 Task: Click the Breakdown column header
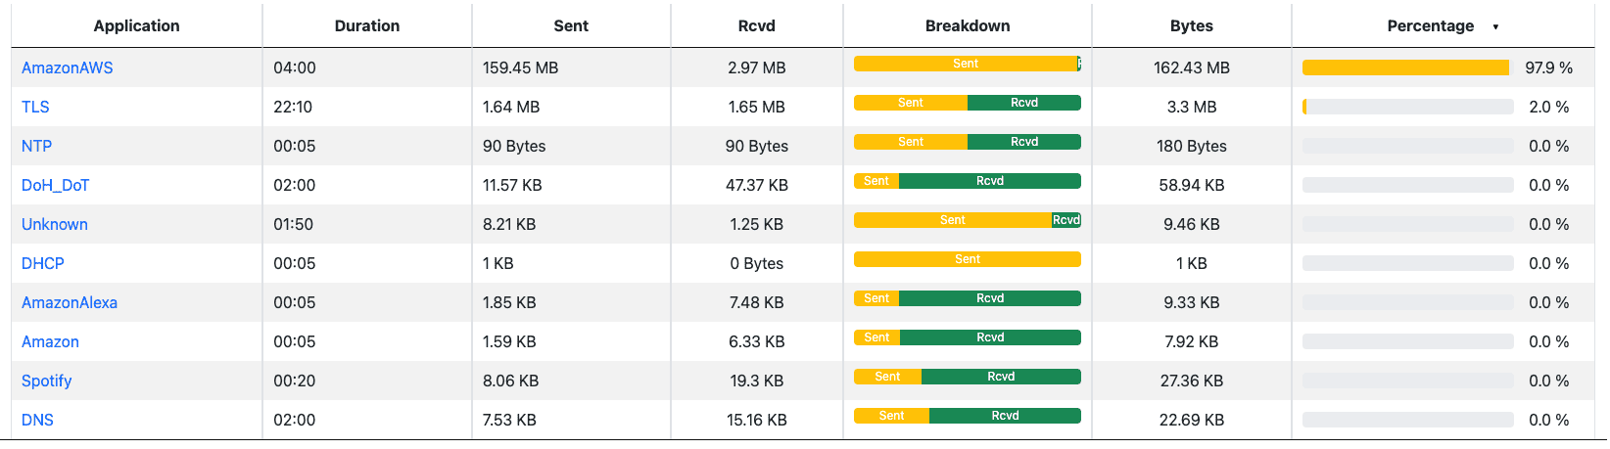click(x=968, y=25)
